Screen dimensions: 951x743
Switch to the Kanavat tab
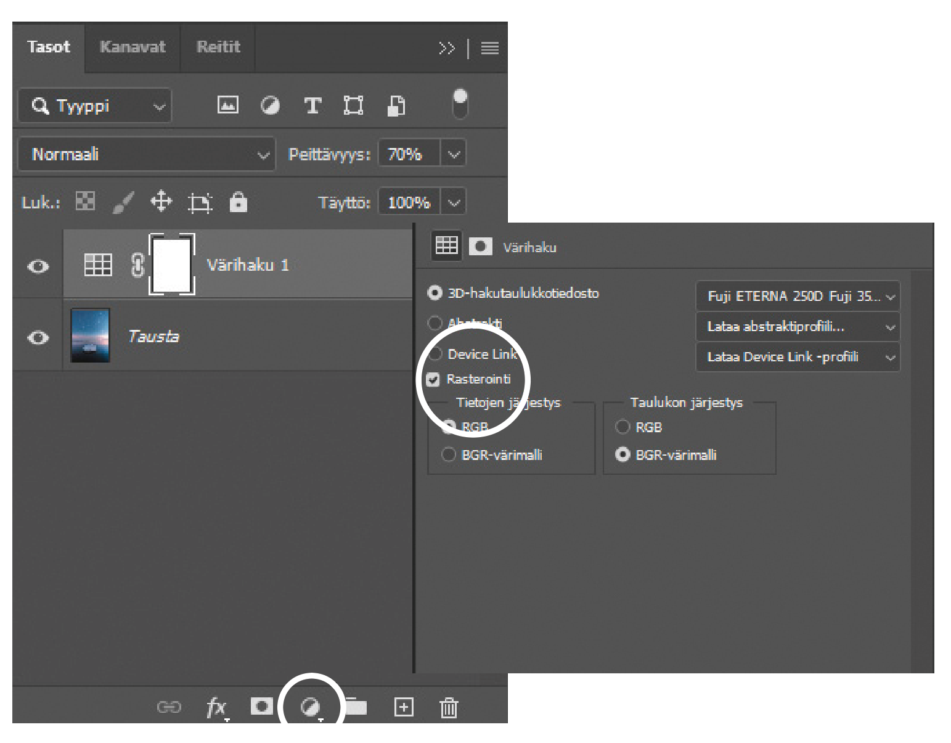[x=133, y=47]
